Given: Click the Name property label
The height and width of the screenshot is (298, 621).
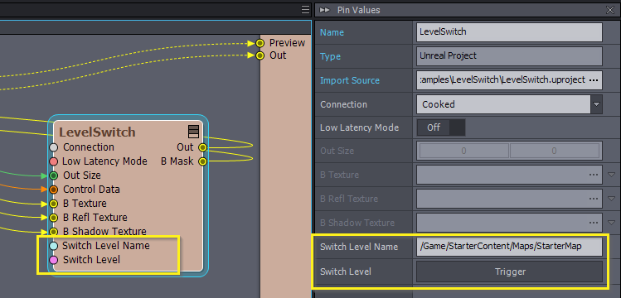Looking at the screenshot, I should click(332, 32).
